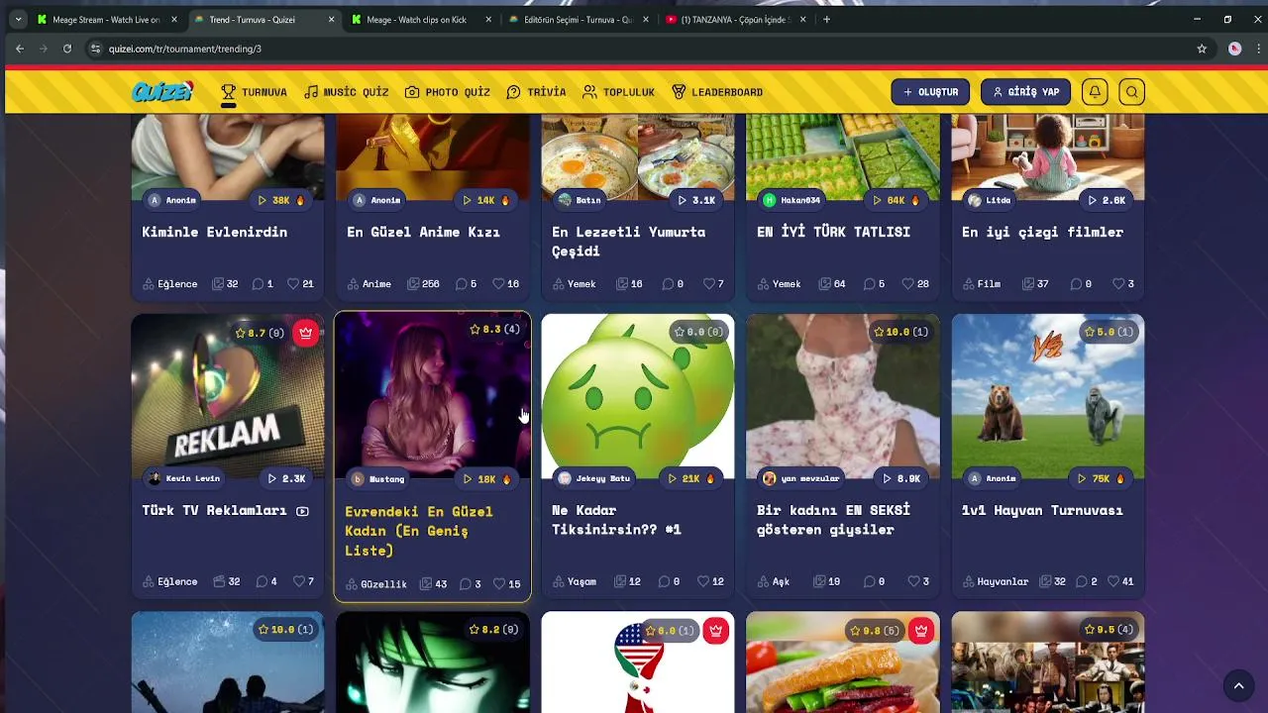
Task: Click the 8.7 star rating badge
Action: 260,333
